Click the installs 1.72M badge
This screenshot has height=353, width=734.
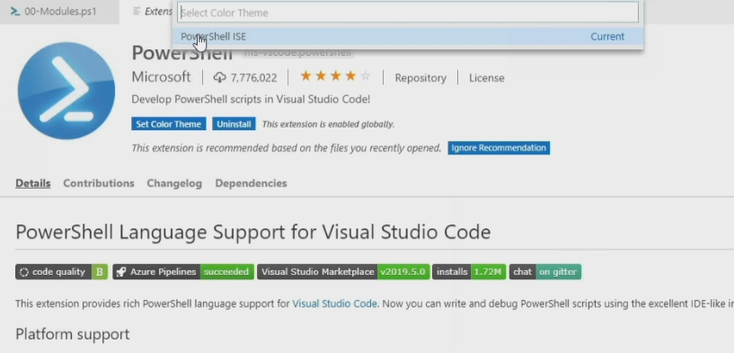pos(469,272)
